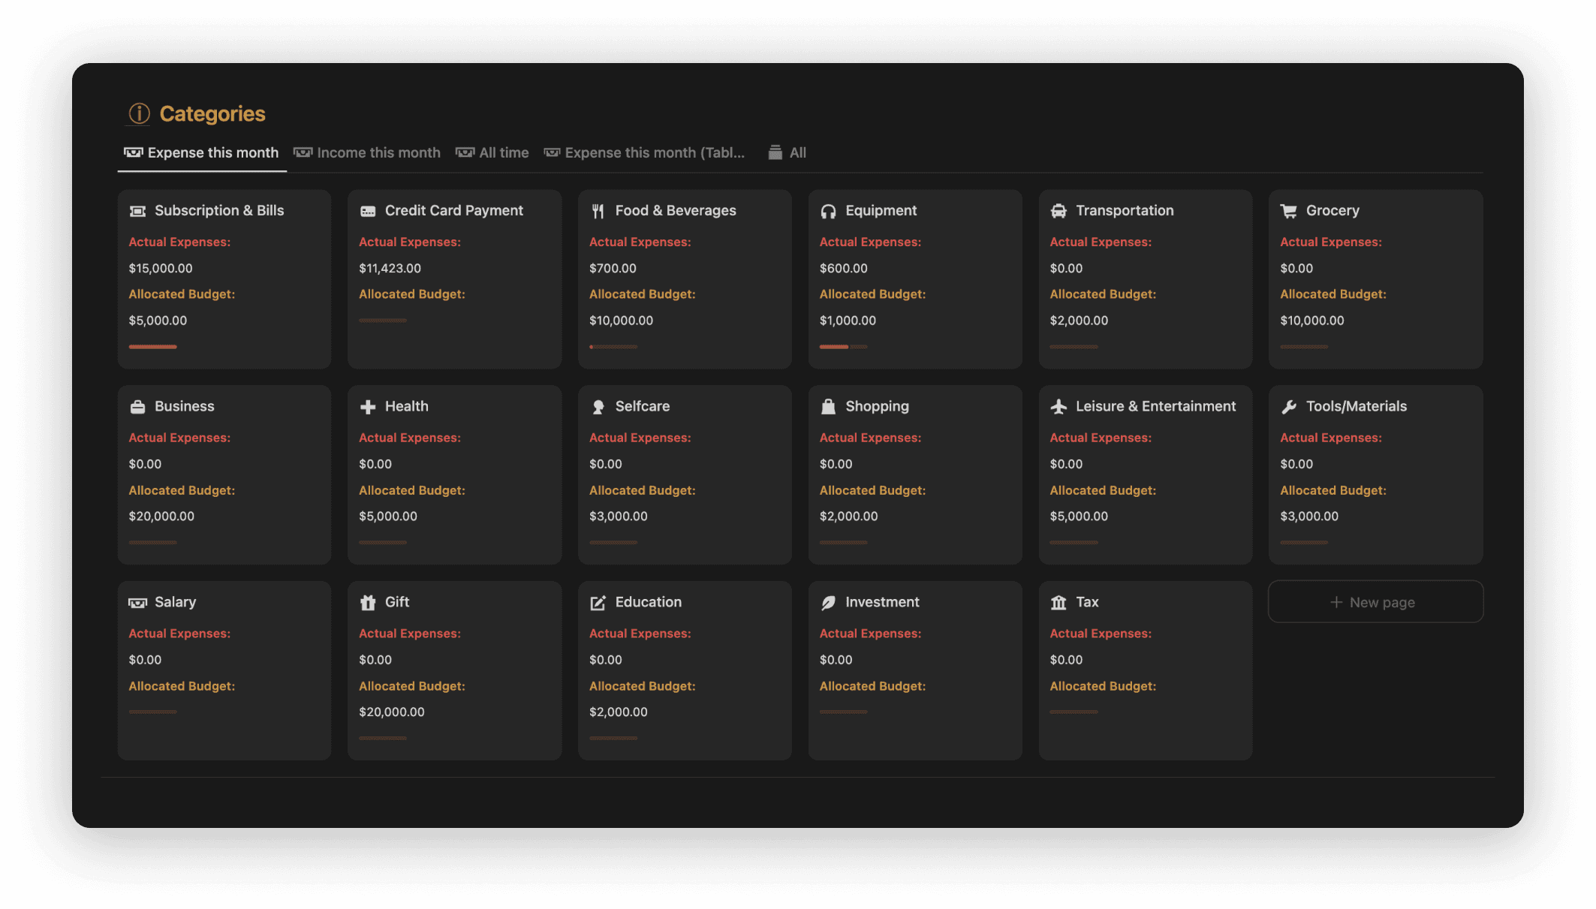This screenshot has width=1596, height=909.
Task: Click the leaf icon for Investment
Action: click(828, 603)
